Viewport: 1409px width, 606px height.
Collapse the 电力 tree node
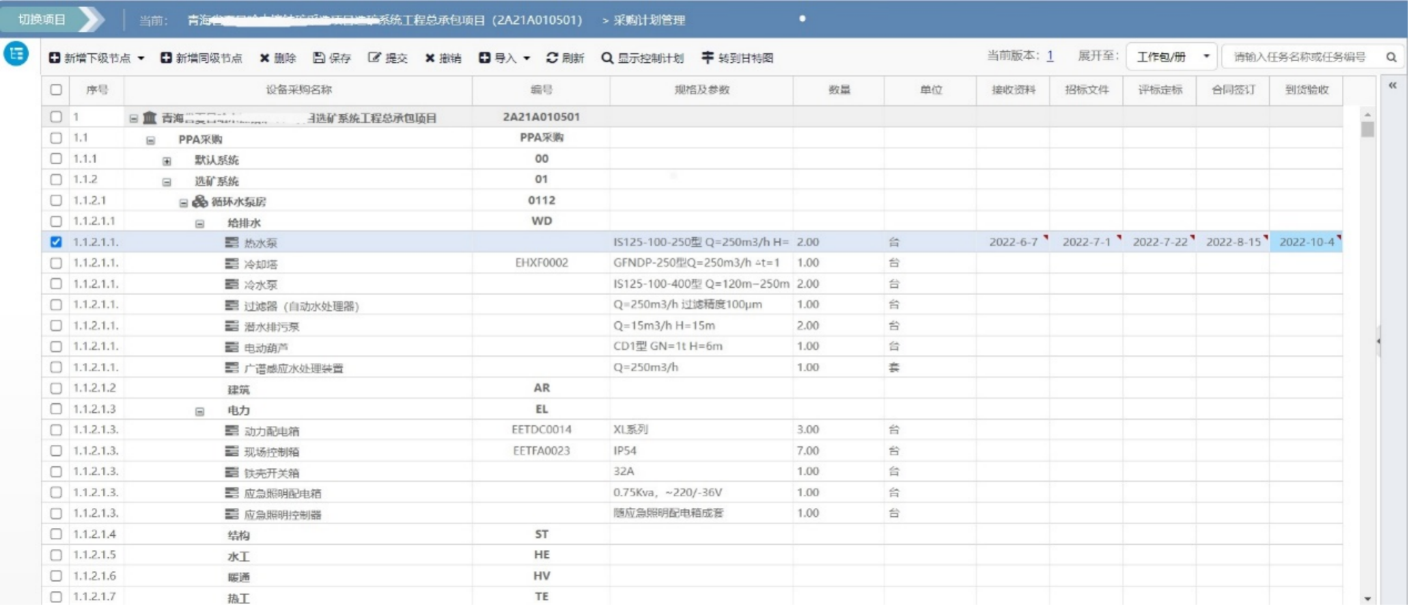point(200,411)
